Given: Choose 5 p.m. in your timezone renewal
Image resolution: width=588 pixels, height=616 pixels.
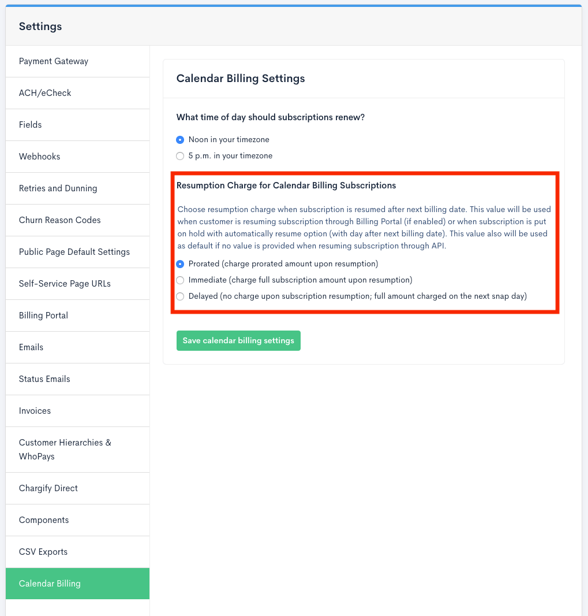Looking at the screenshot, I should pyautogui.click(x=181, y=156).
